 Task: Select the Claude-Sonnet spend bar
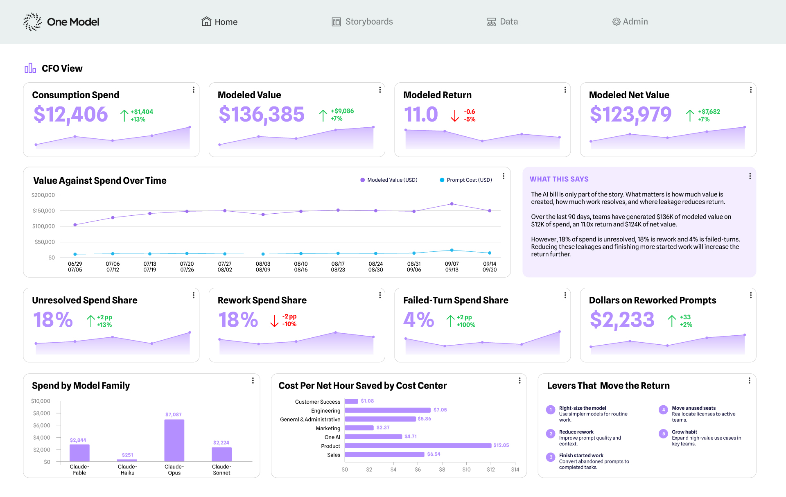[221, 455]
